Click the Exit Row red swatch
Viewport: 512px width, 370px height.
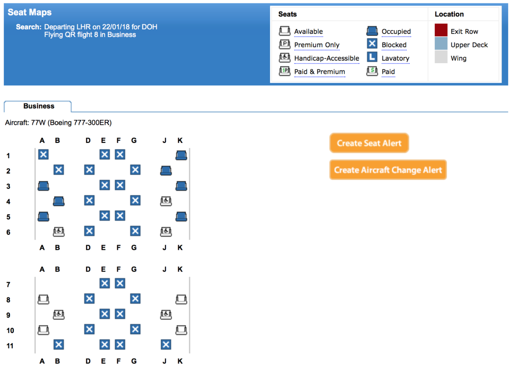[x=441, y=30]
